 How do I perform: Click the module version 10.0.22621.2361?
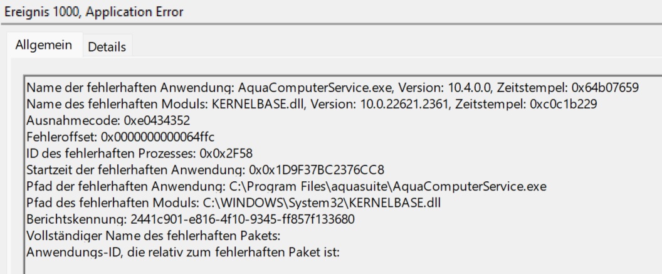(397, 104)
